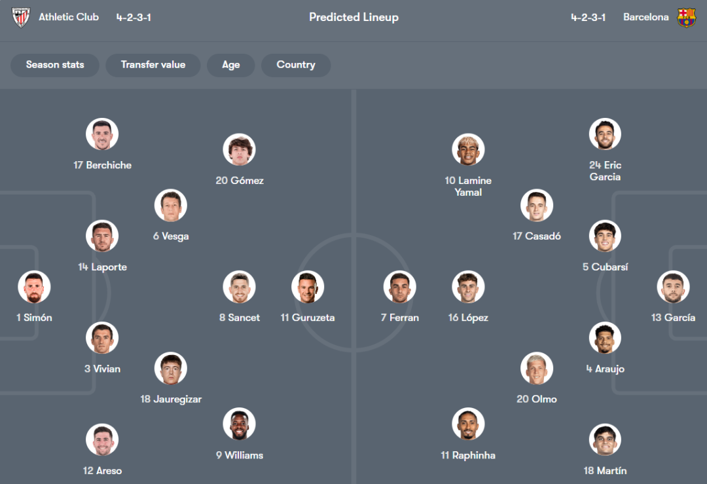
Task: Select Guruzeta's striker avatar
Action: [x=308, y=287]
